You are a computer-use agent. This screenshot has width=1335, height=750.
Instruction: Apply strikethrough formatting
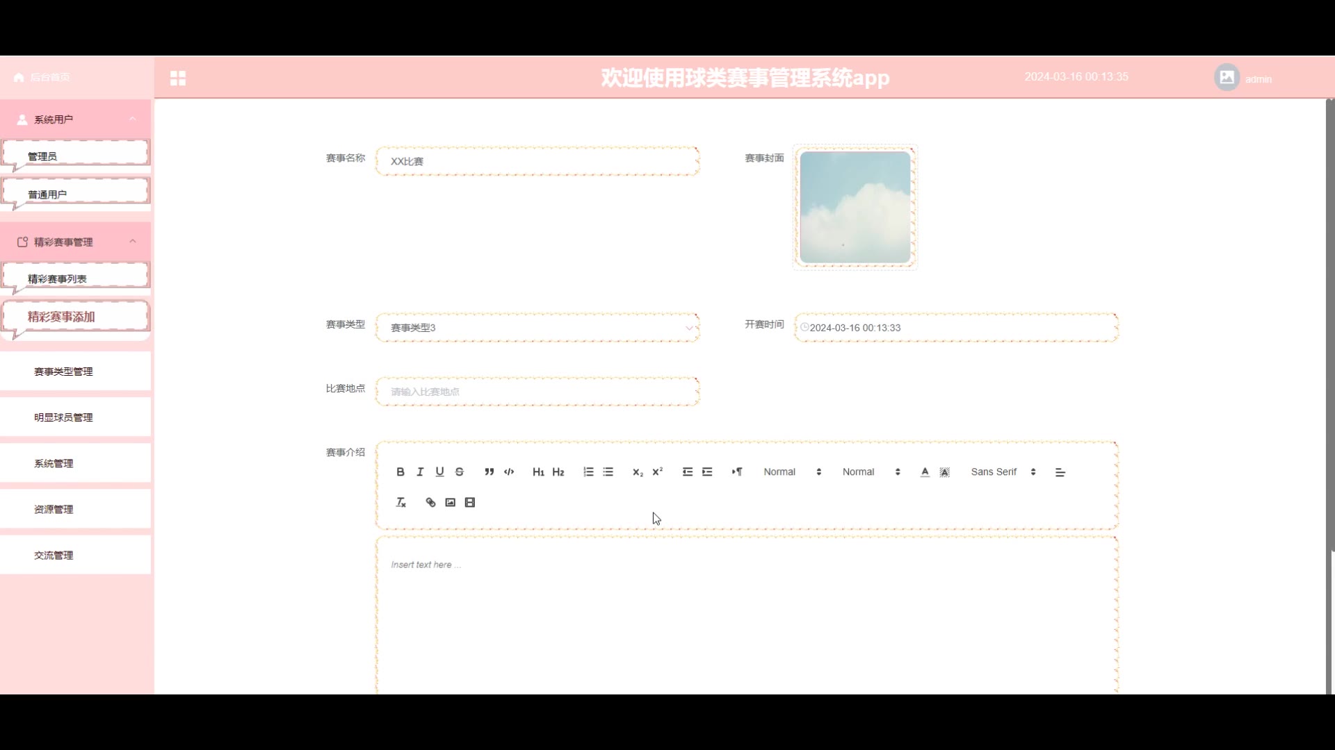coord(460,472)
